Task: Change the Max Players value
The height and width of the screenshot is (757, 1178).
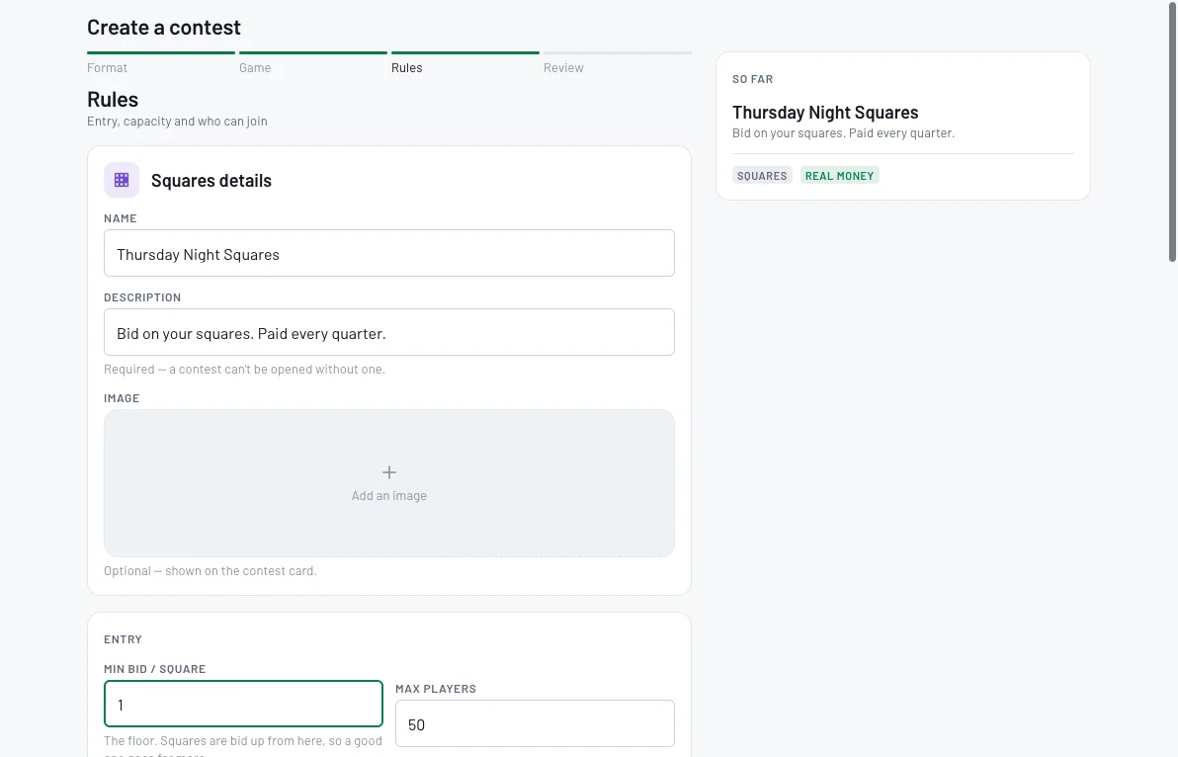Action: click(x=535, y=723)
